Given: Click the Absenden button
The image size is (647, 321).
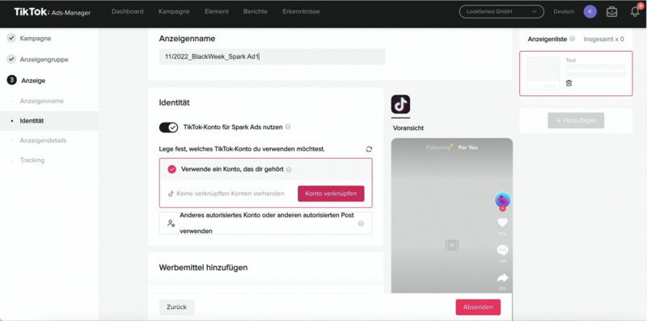Looking at the screenshot, I should coord(478,307).
